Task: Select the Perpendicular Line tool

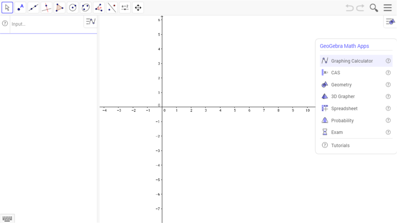Action: tap(47, 8)
